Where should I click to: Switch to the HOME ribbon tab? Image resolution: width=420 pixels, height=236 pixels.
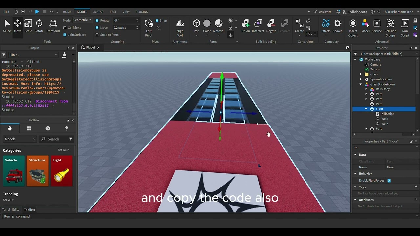point(67,12)
